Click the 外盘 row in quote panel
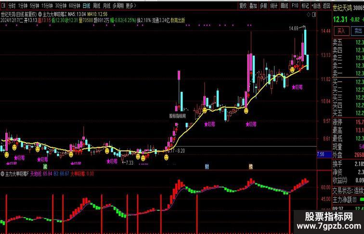 pos(348,155)
